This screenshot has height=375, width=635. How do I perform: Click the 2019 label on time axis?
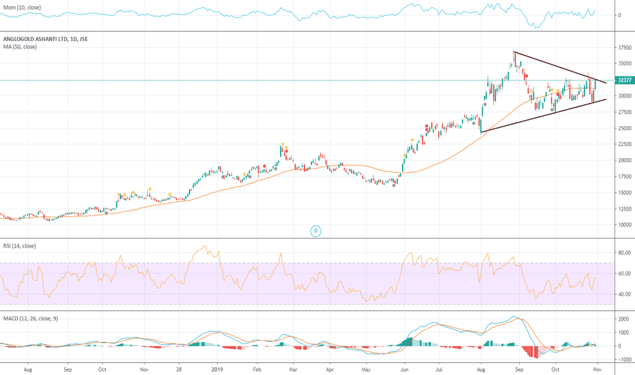(x=217, y=370)
